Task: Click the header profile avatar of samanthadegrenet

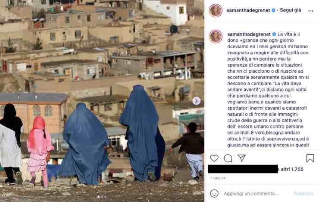Action: (216, 10)
